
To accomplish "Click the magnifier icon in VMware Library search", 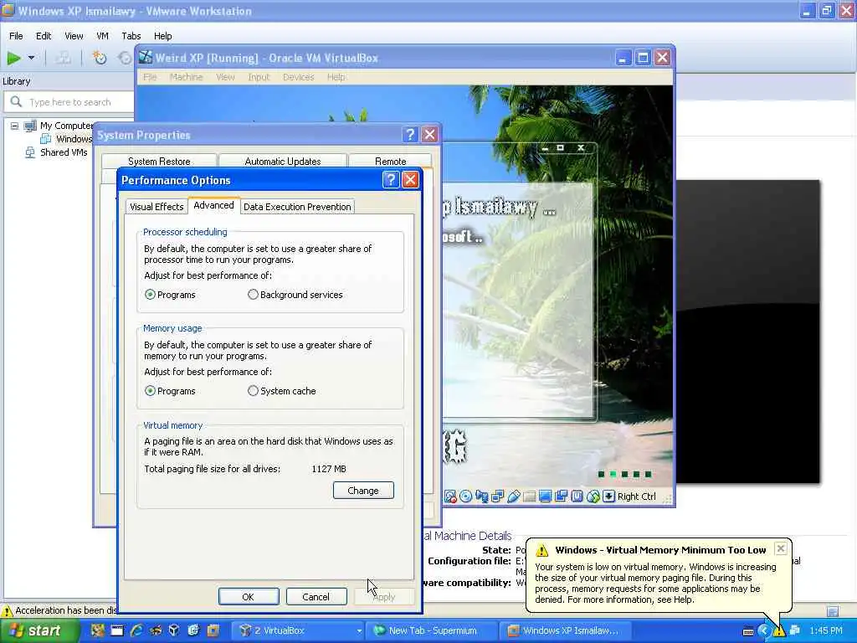I will click(17, 101).
